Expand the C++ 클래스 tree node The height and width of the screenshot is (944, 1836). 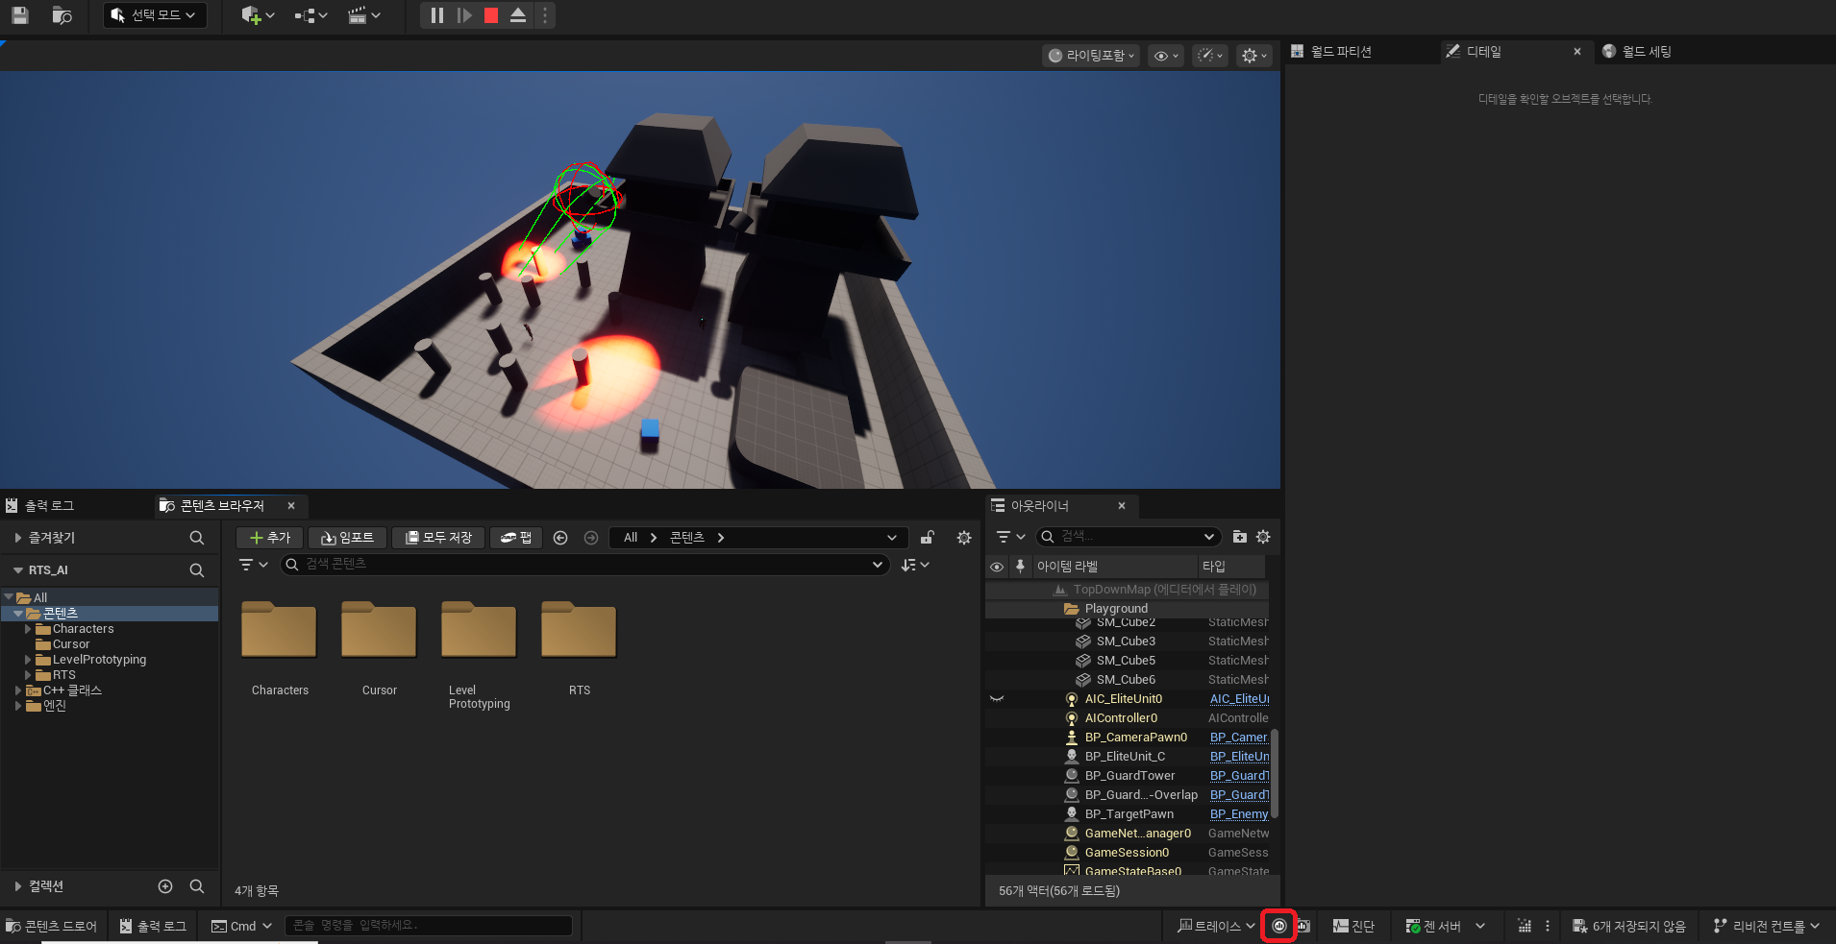pyautogui.click(x=18, y=690)
